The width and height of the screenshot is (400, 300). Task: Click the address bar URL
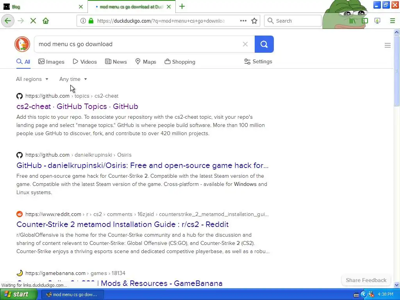(x=161, y=21)
